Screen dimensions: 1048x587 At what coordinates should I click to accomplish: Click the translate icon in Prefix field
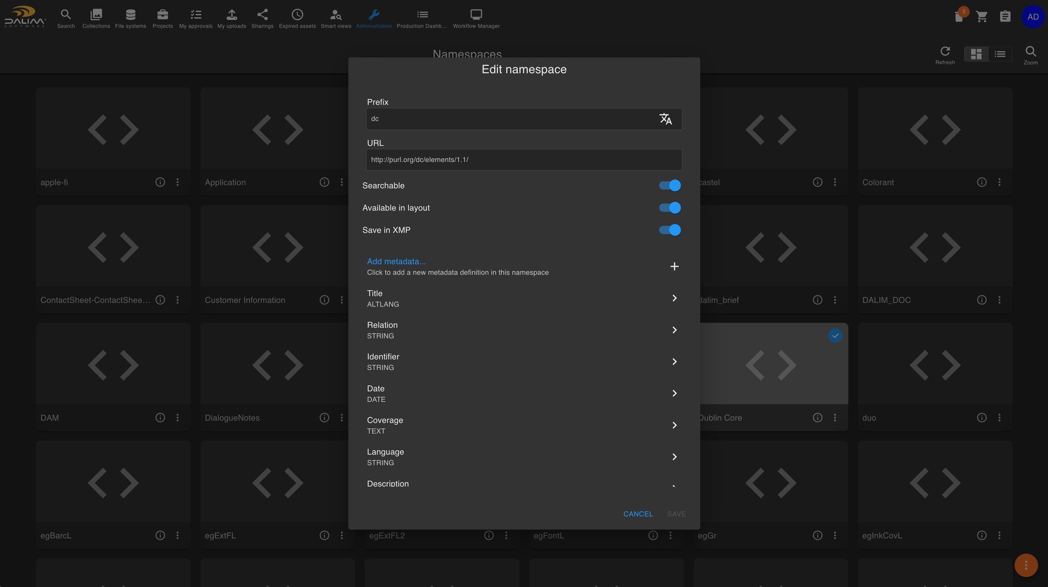665,119
